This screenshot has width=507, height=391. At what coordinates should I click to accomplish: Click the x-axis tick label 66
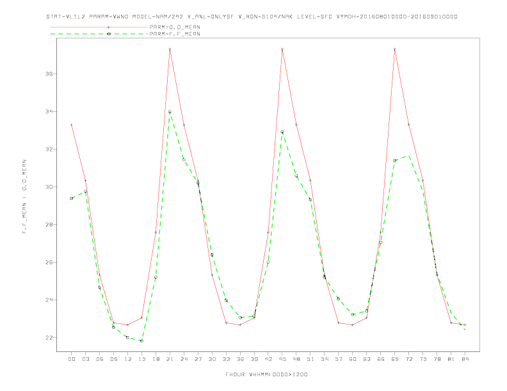(381, 359)
